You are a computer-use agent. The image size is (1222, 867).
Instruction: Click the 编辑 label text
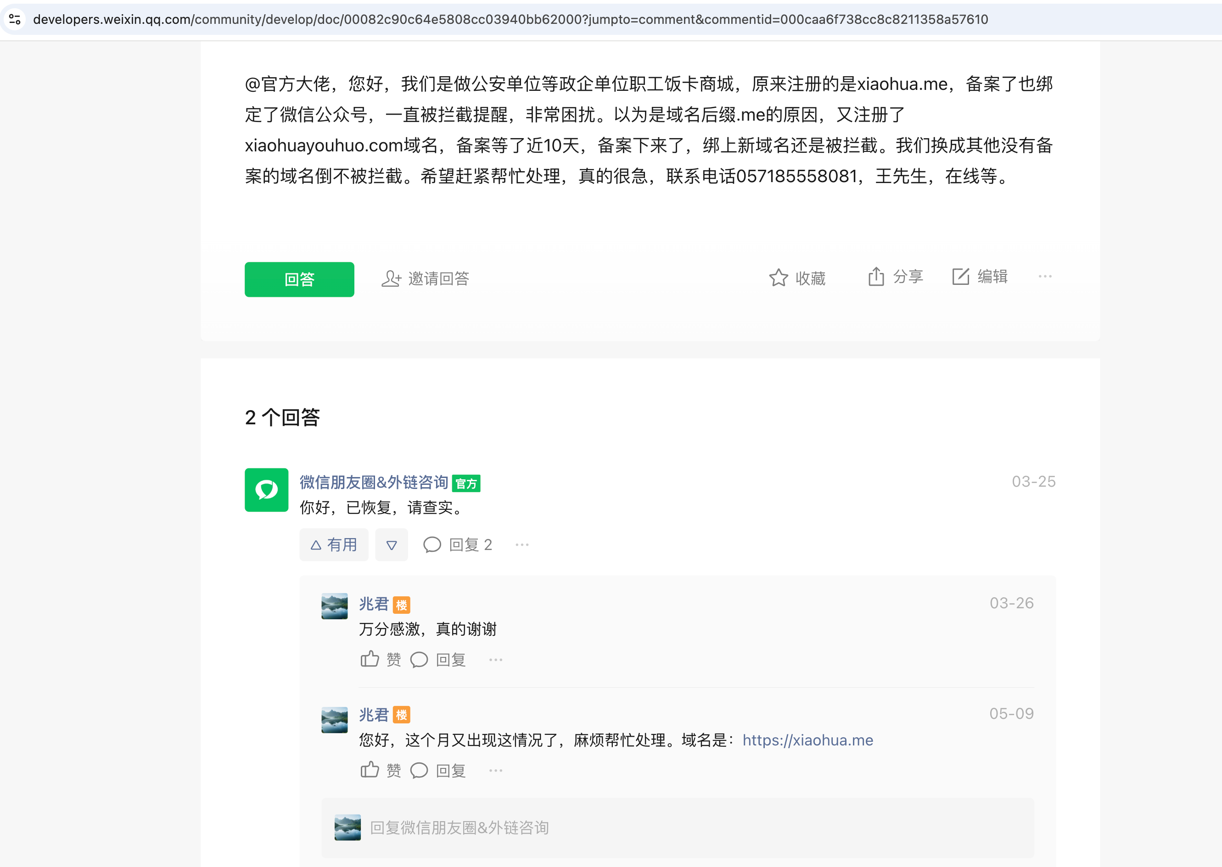click(x=992, y=277)
